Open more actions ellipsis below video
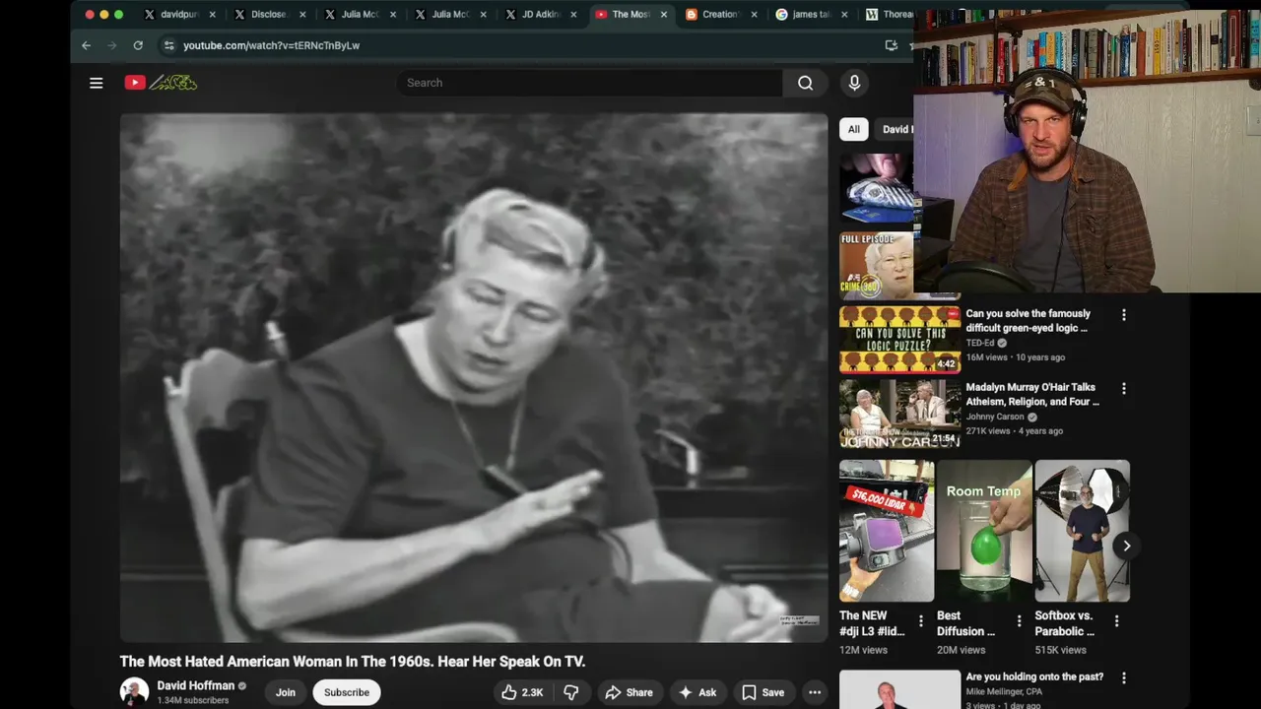 coord(815,692)
